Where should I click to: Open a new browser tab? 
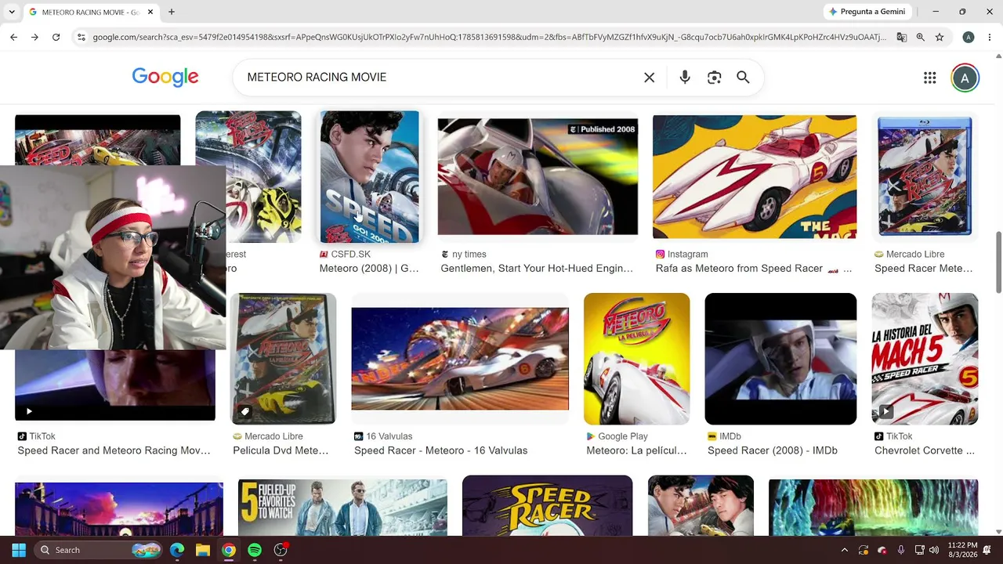coord(171,12)
